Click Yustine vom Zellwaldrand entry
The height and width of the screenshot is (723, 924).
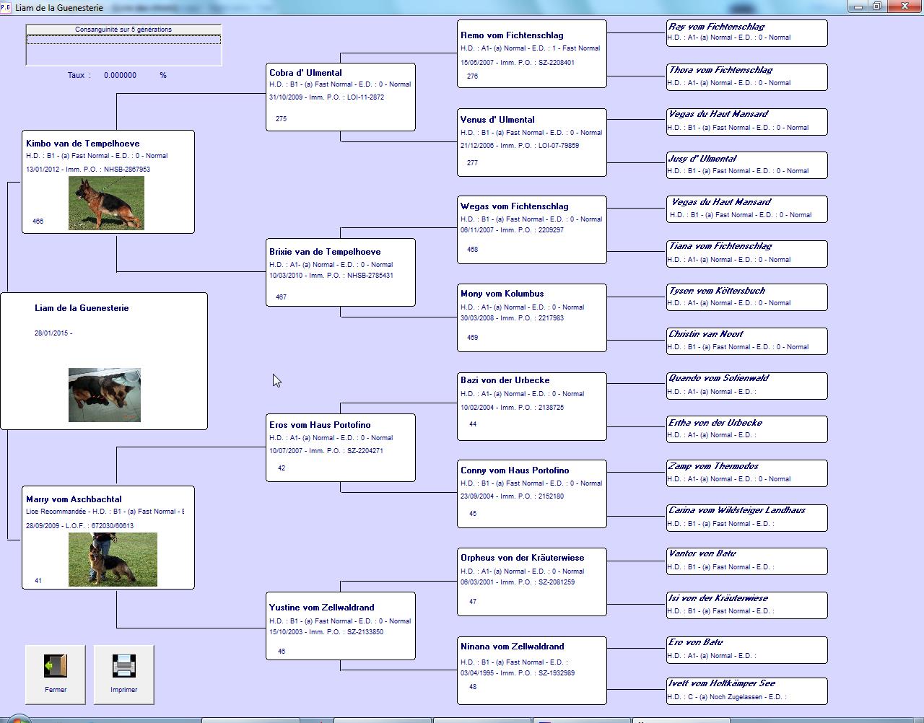coord(340,626)
